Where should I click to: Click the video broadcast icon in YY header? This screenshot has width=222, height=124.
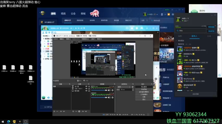tap(127, 28)
